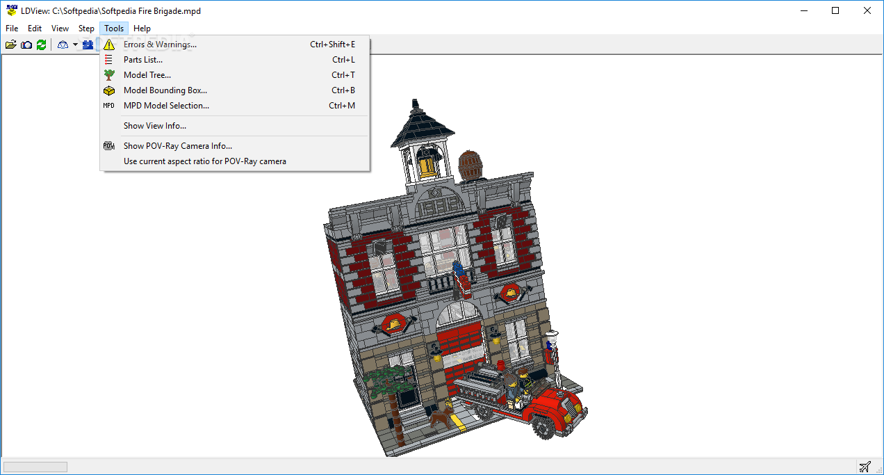Choose MPD Model Selection entry

point(235,106)
